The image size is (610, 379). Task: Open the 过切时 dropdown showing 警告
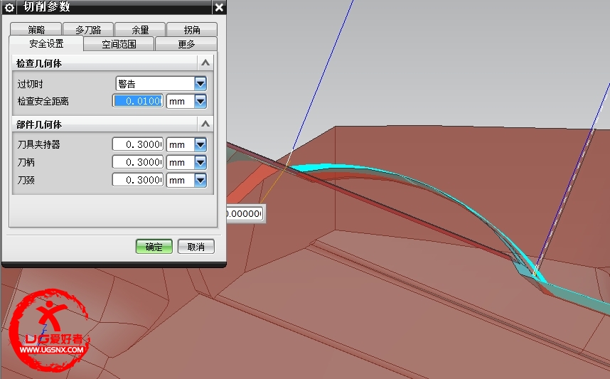[161, 83]
